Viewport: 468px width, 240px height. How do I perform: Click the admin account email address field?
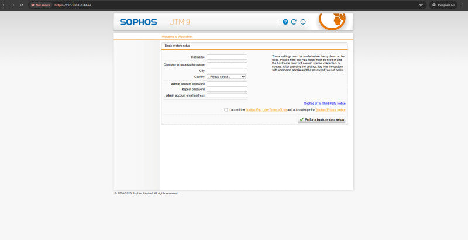(x=227, y=95)
